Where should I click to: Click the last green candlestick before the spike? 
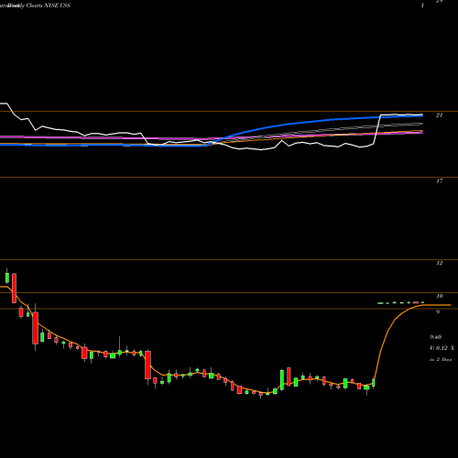tap(373, 383)
